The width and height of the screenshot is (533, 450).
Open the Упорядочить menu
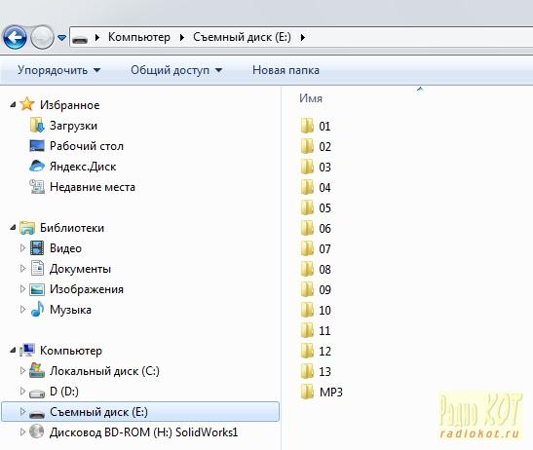tap(59, 70)
